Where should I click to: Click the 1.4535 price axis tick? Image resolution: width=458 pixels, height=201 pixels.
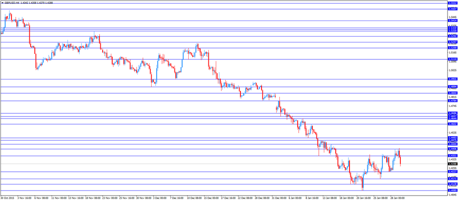[x=453, y=132]
